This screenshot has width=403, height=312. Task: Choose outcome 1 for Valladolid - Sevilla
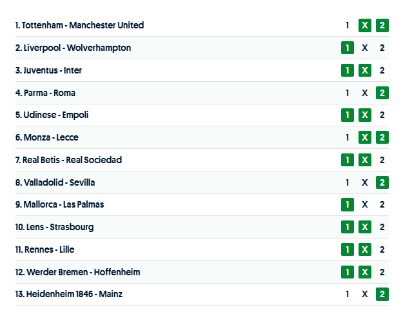pos(348,182)
